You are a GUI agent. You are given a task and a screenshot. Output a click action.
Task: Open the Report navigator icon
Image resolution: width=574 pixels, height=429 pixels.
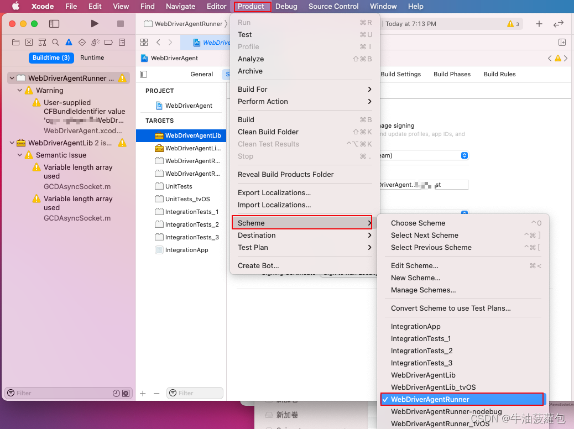click(x=122, y=43)
